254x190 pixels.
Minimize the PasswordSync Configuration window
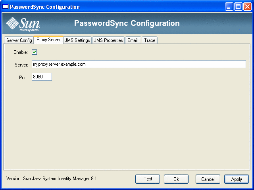click(229, 7)
